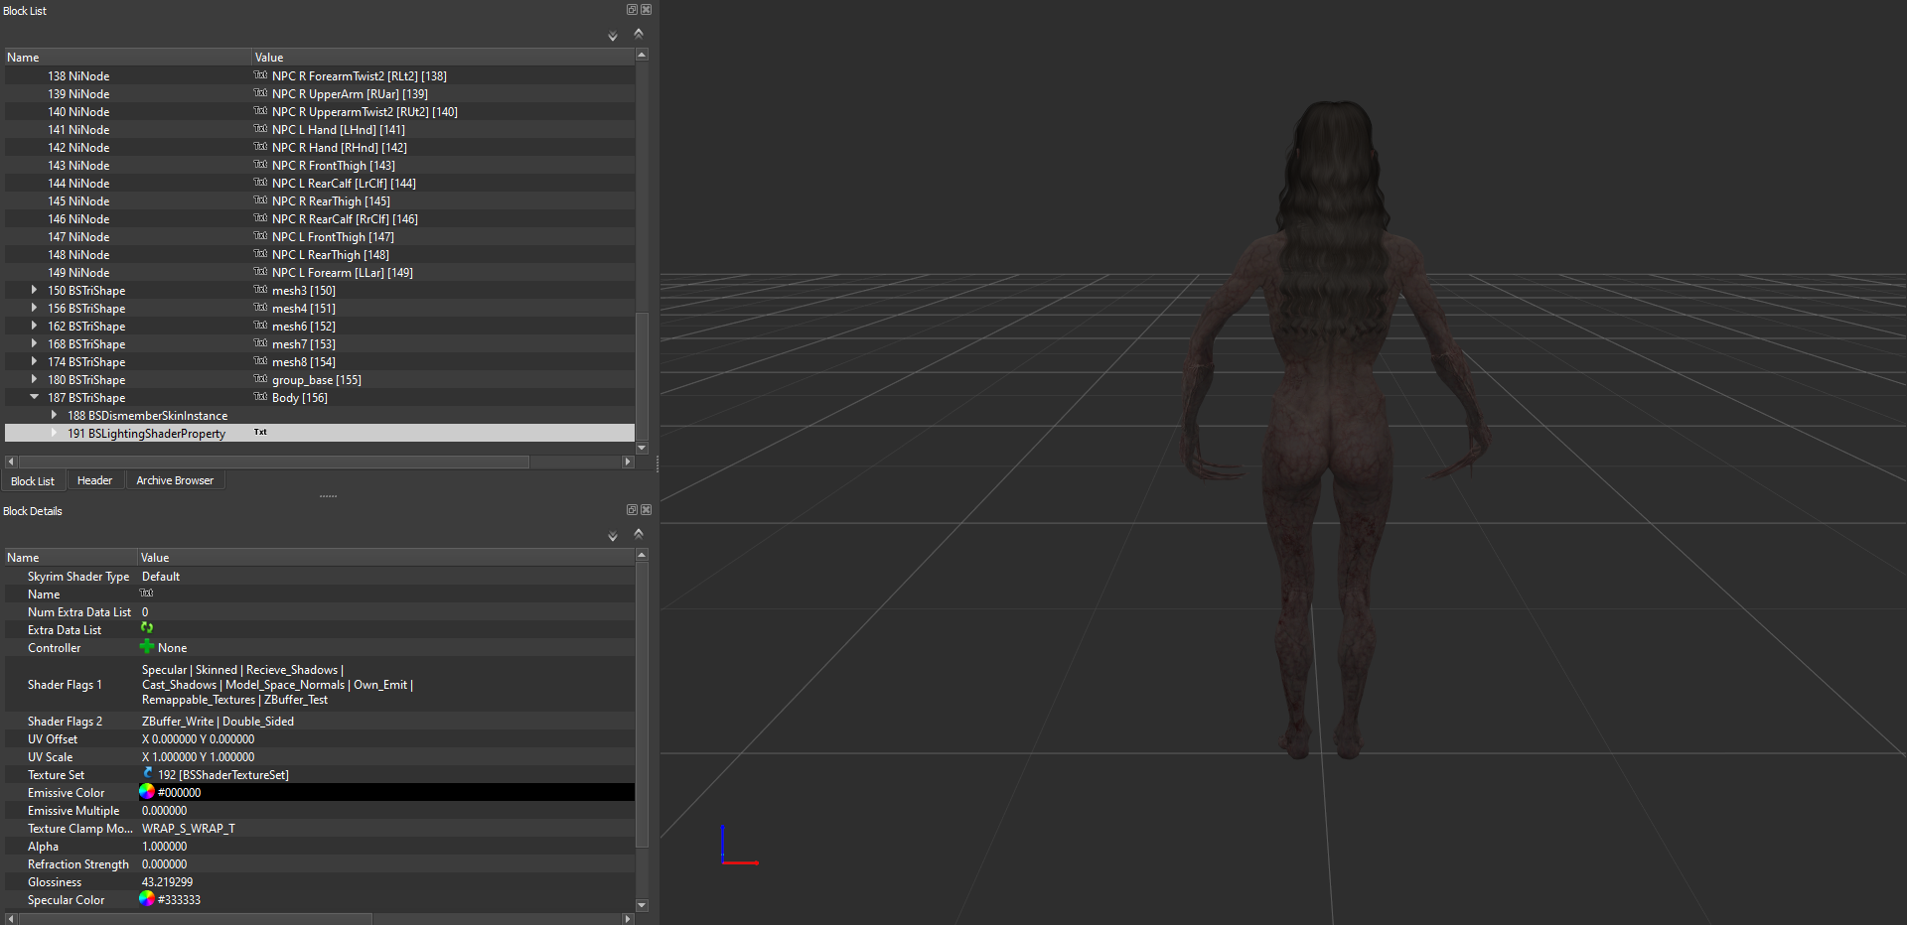Open the Specular Color swatch #333333

click(147, 899)
